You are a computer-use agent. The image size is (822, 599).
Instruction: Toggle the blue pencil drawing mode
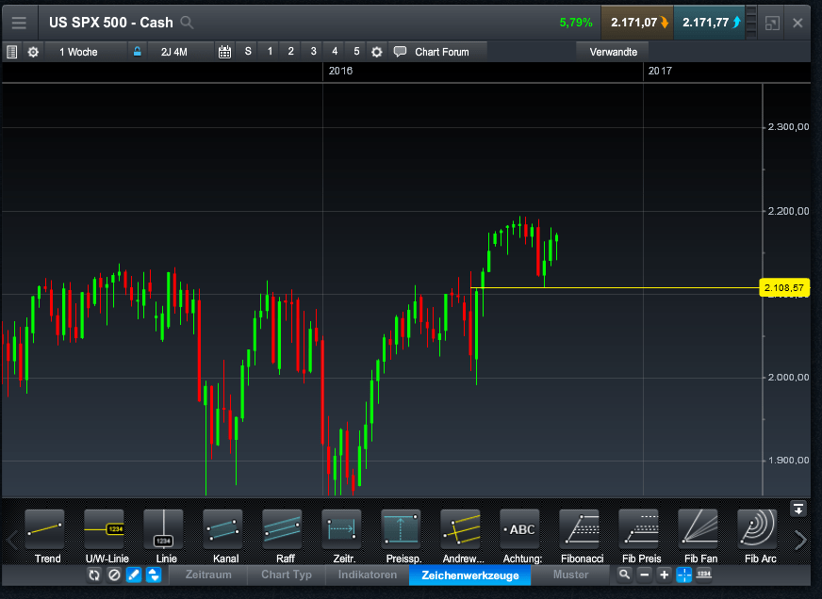[x=134, y=575]
